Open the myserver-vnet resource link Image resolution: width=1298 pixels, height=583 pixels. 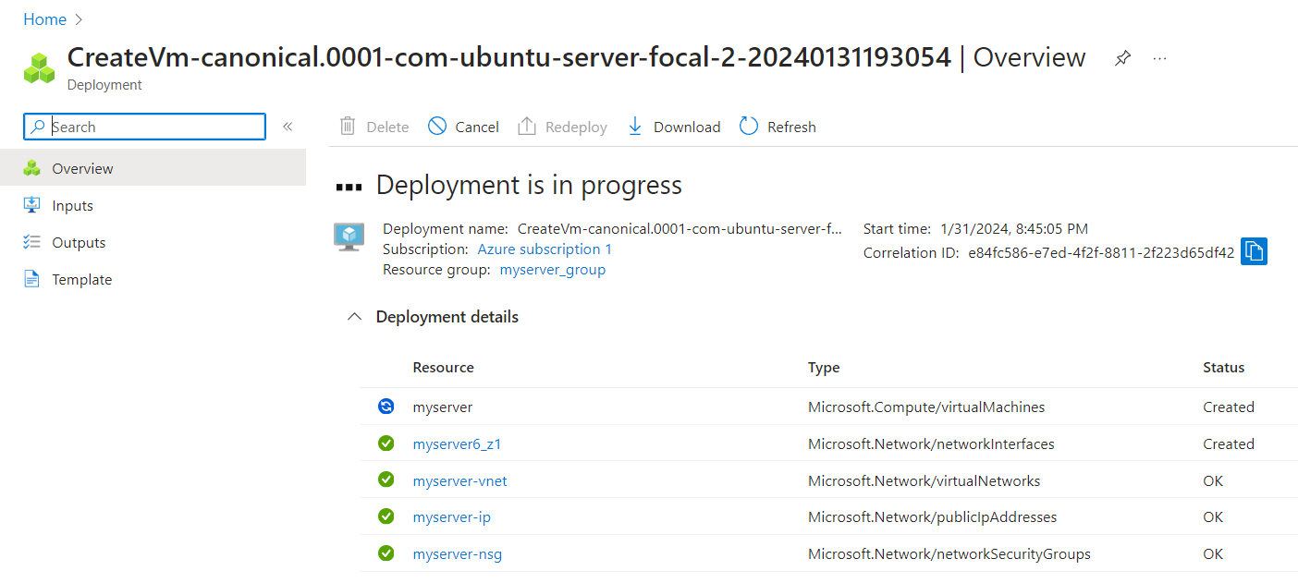pyautogui.click(x=460, y=480)
